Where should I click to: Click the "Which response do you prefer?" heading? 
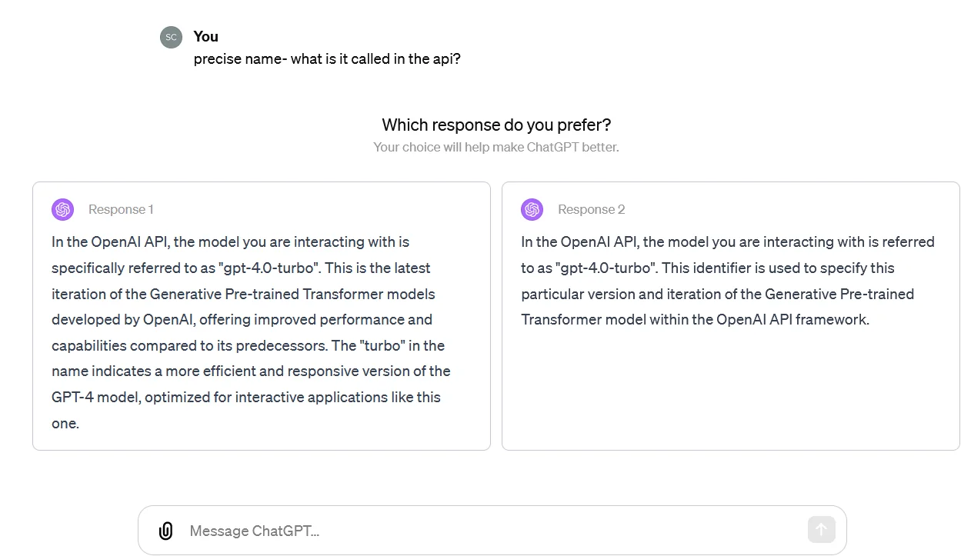tap(496, 125)
